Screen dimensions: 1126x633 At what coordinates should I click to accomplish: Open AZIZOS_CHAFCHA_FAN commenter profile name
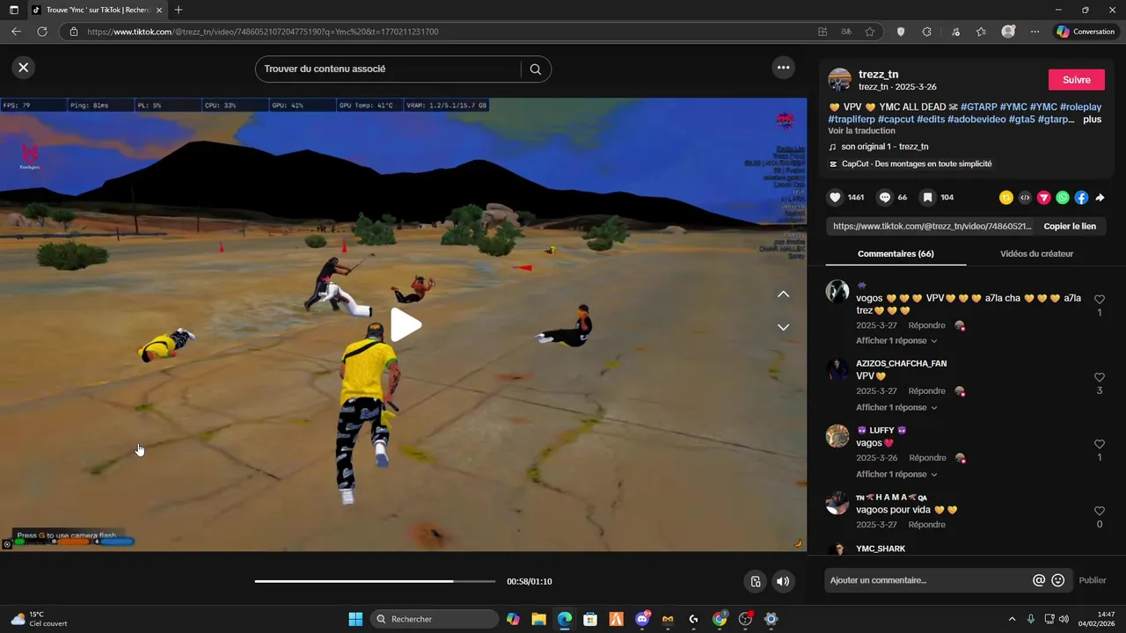902,363
